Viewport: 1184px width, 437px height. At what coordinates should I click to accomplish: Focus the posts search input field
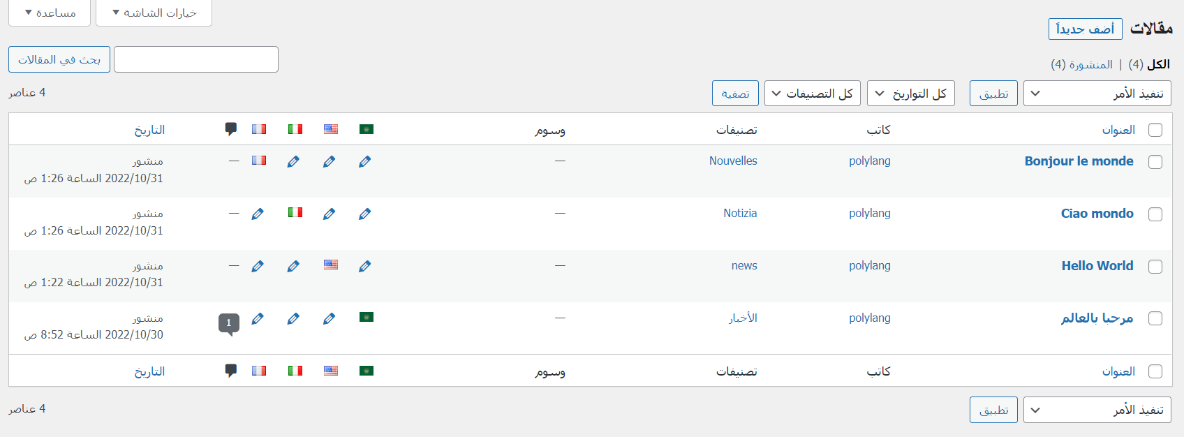tap(196, 59)
